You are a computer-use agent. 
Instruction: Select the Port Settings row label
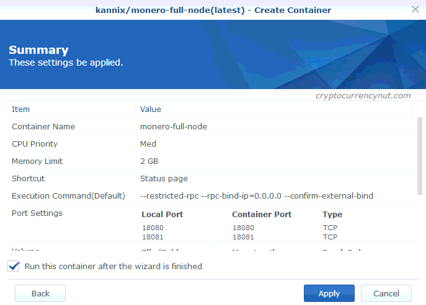pos(37,213)
